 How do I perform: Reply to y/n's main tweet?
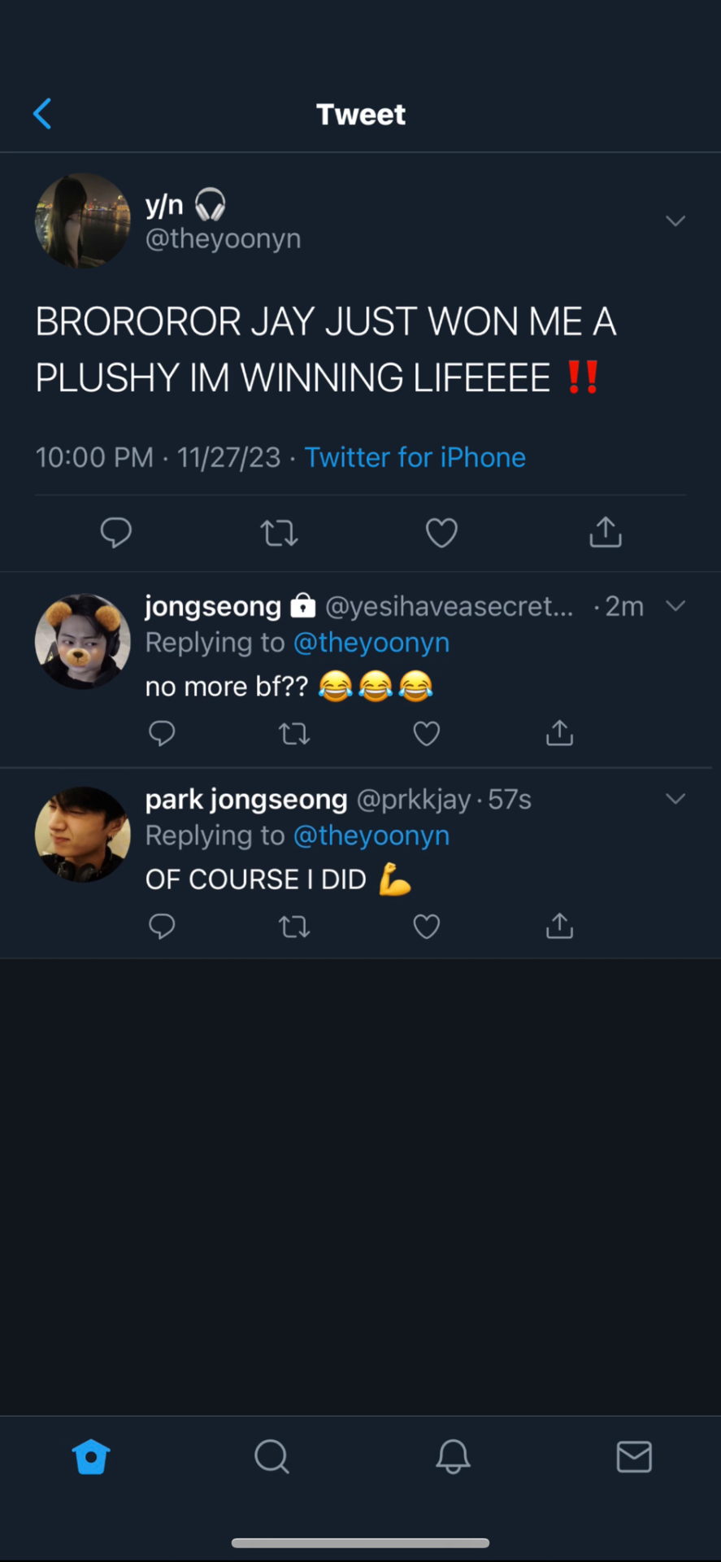coord(116,533)
